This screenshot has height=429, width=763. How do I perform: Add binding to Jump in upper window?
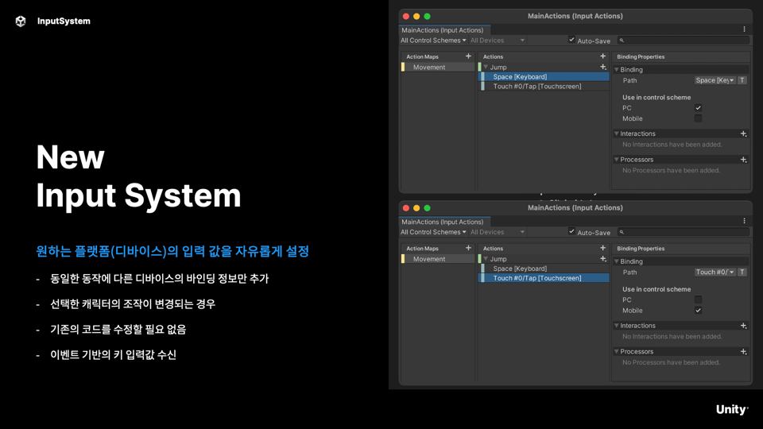[603, 67]
